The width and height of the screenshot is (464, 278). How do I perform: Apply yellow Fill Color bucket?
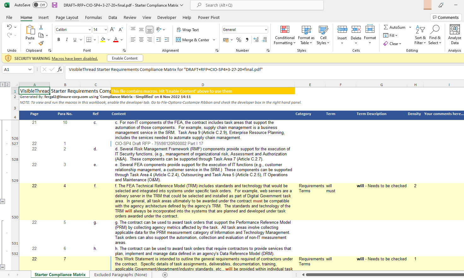[103, 39]
